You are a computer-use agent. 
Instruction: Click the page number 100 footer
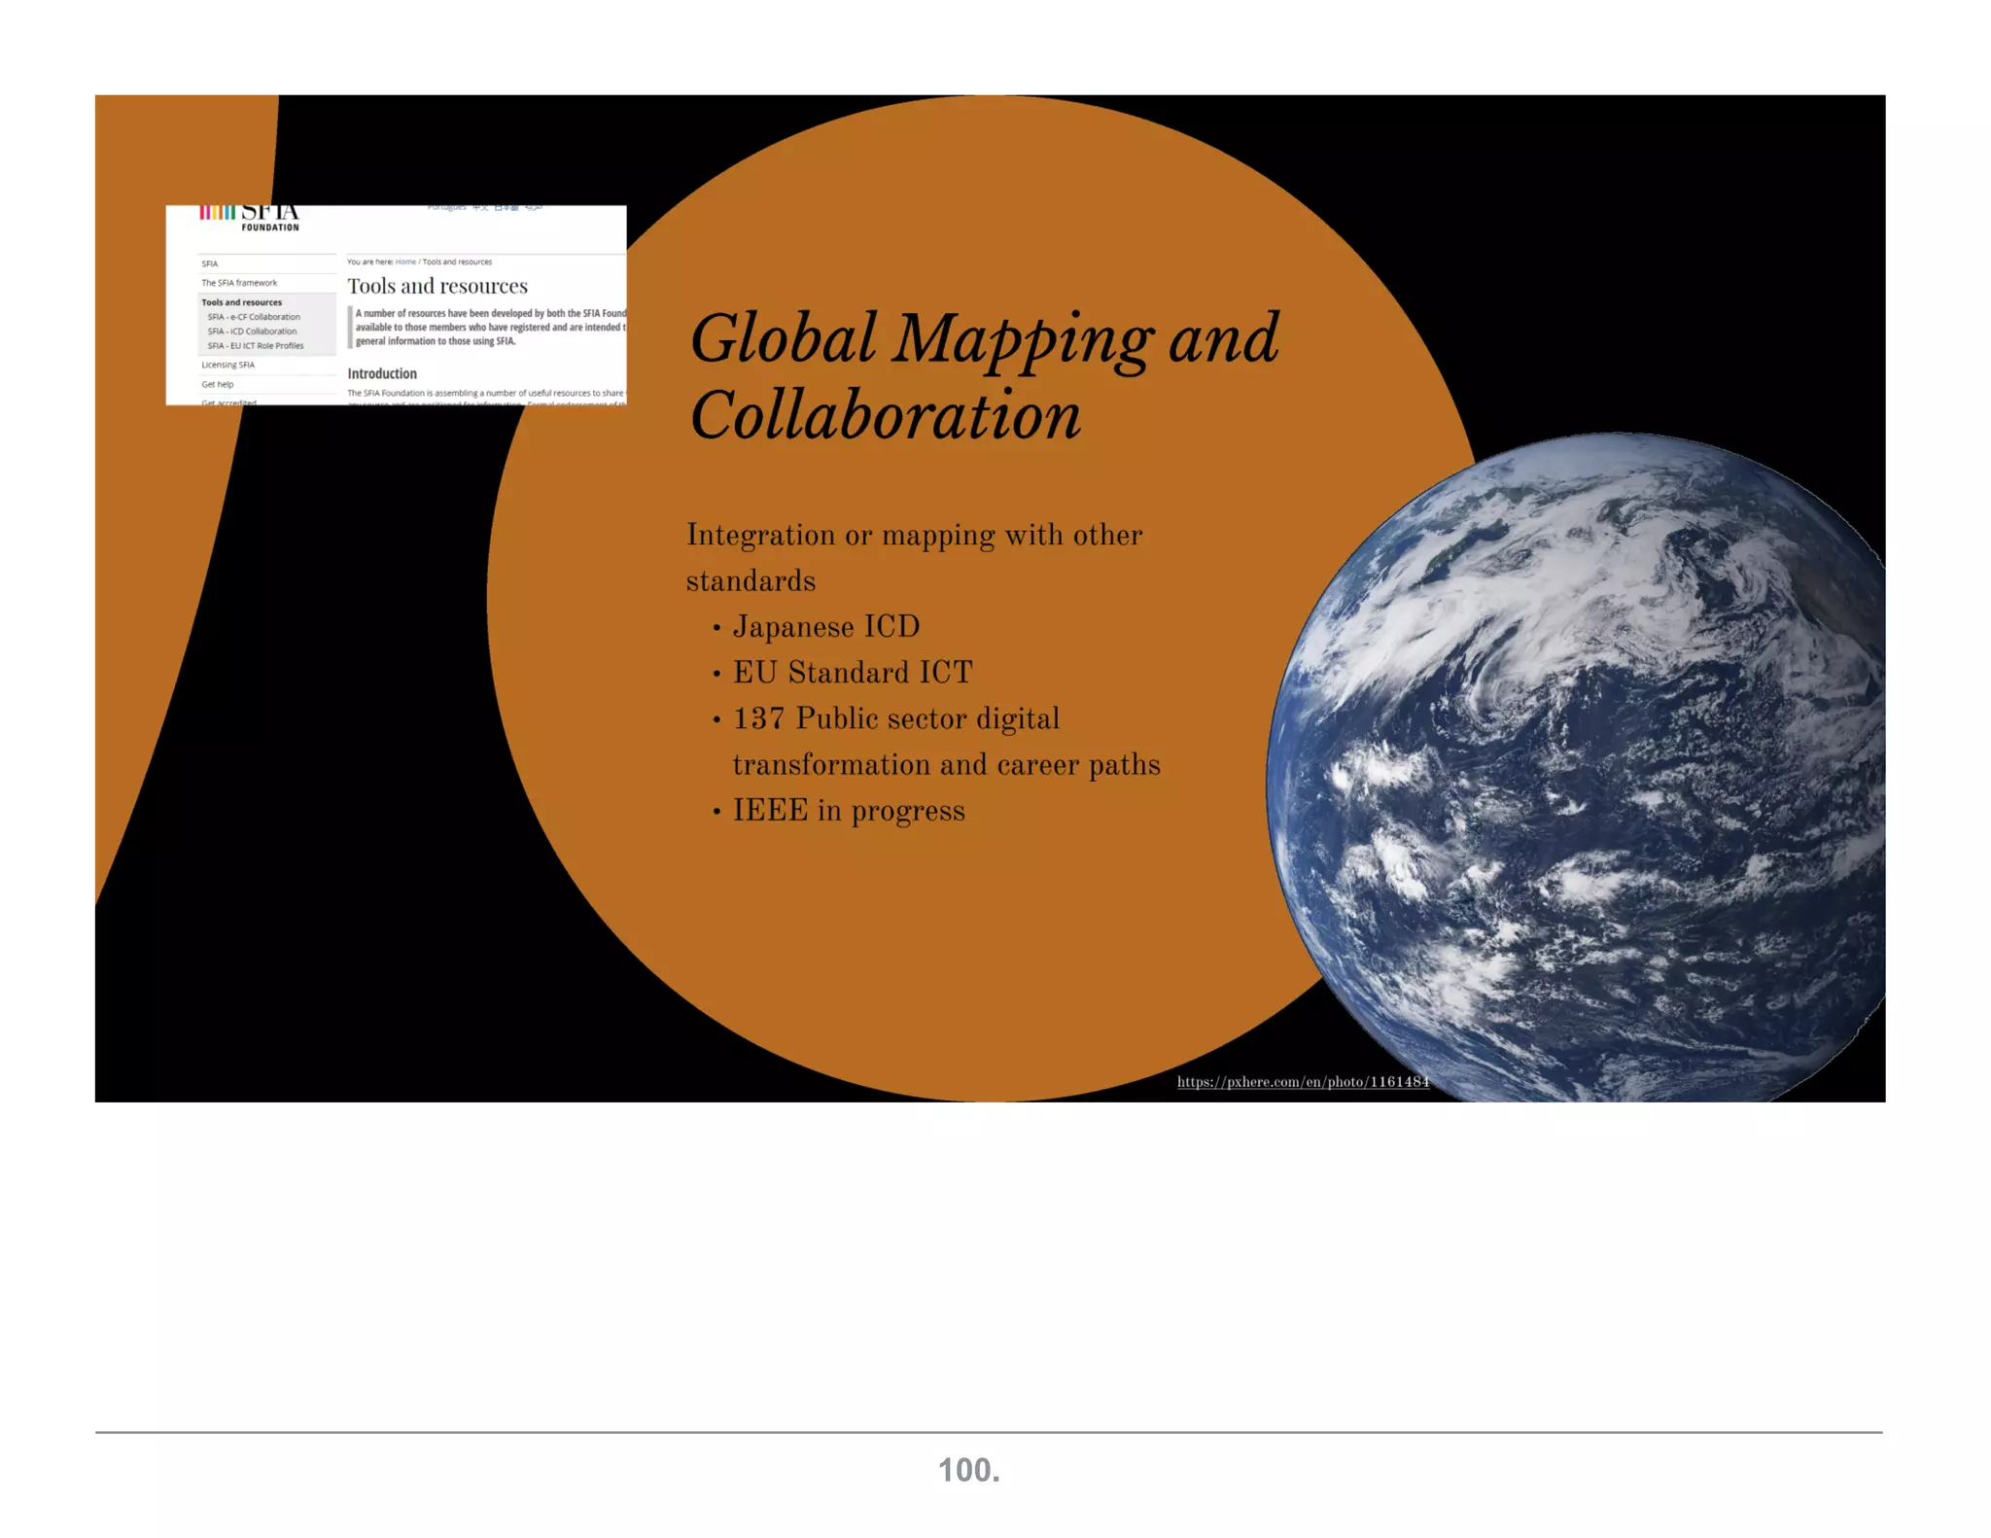(968, 1469)
